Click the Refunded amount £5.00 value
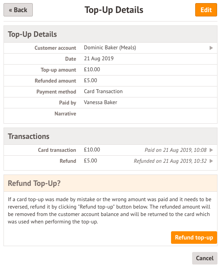The height and width of the screenshot is (270, 221). click(91, 81)
